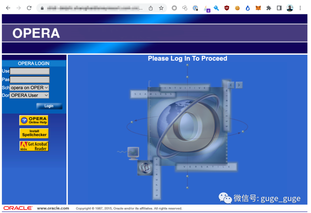The width and height of the screenshot is (311, 213).
Task: Toggle the browser side panel
Action: pos(279,8)
